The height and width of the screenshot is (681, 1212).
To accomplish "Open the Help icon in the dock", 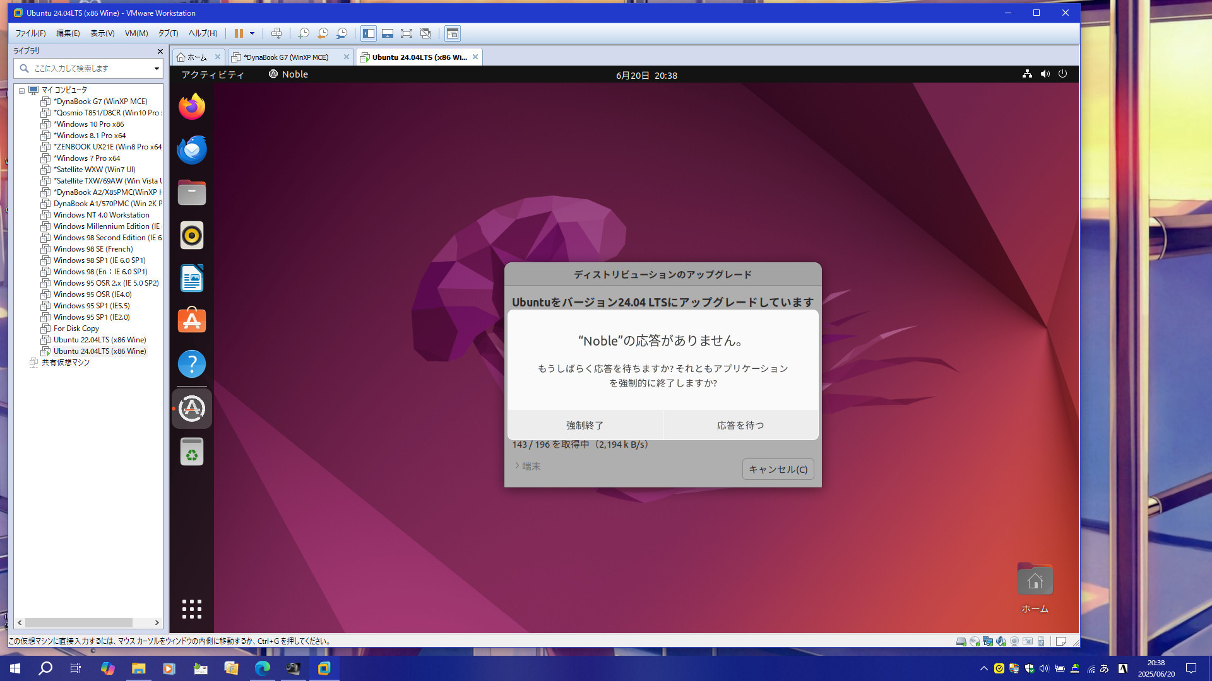I will coord(192,364).
